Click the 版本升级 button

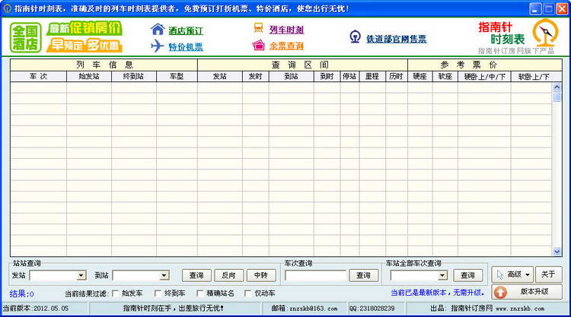527,292
